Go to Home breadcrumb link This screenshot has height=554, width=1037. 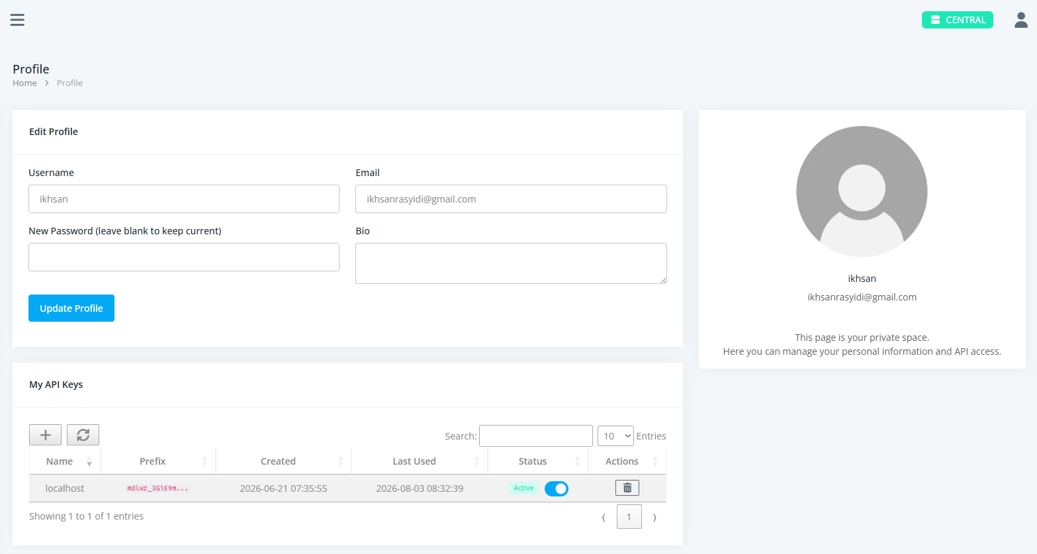click(24, 83)
